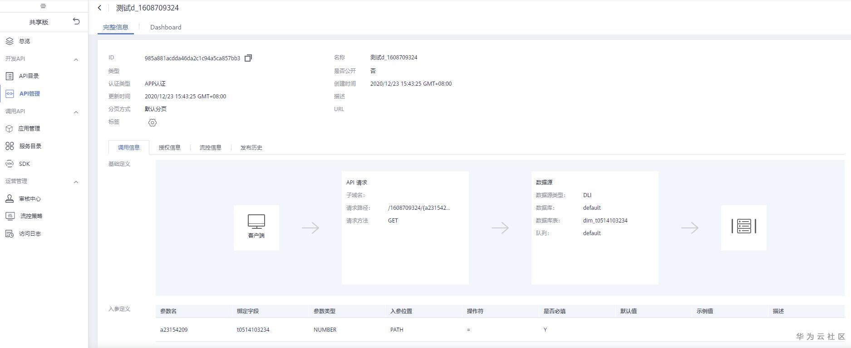Click the API管理 icon in sidebar
851x348 pixels.
tap(10, 94)
